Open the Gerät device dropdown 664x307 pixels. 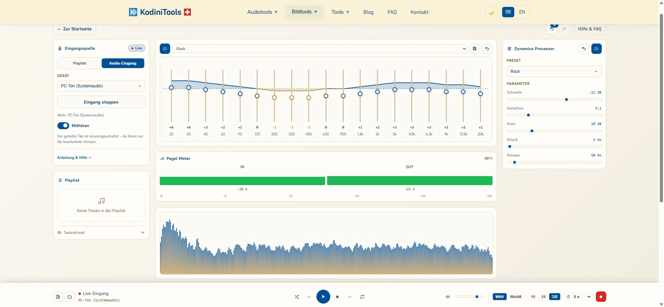click(x=101, y=86)
